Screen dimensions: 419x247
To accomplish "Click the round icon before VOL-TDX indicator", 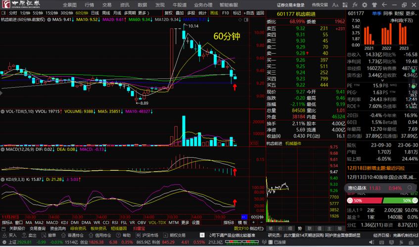I will (2, 112).
